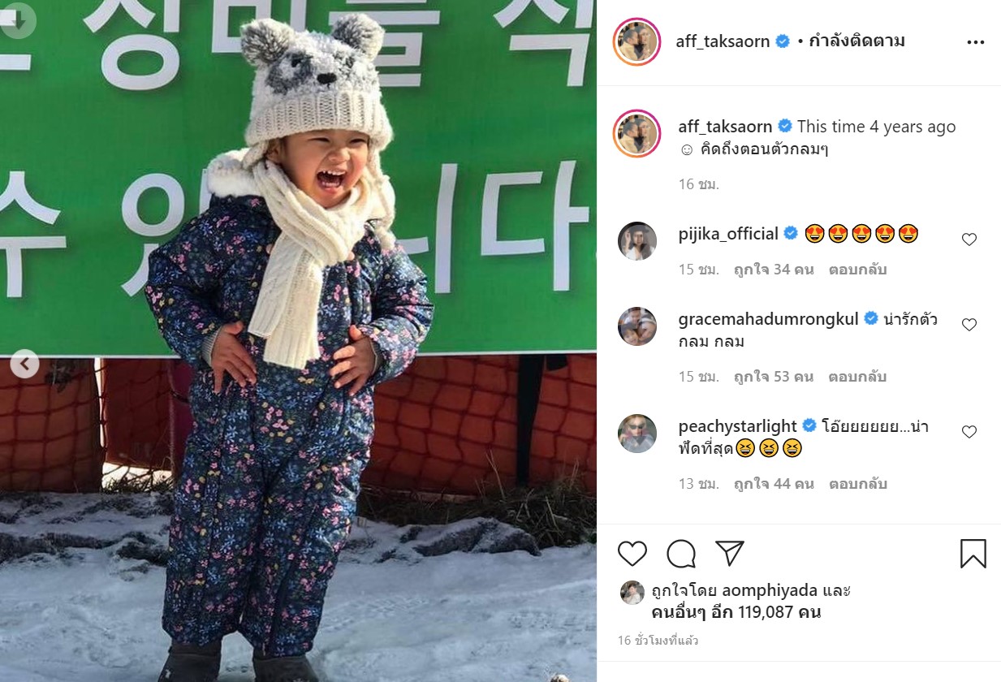This screenshot has height=682, width=1001.
Task: Like the post with the heart icon
Action: [x=632, y=554]
